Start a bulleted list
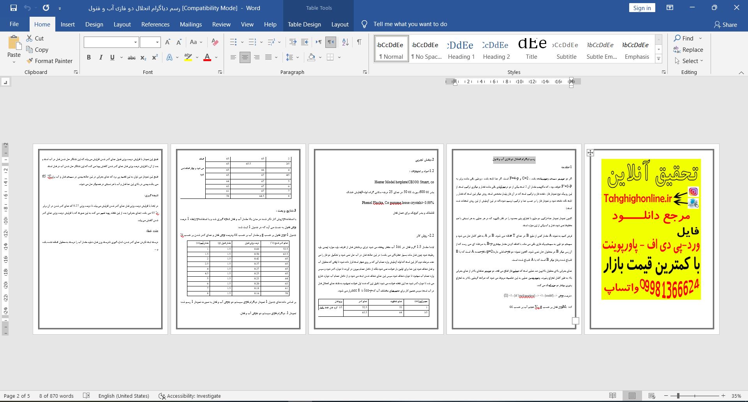The image size is (748, 402). (x=233, y=42)
